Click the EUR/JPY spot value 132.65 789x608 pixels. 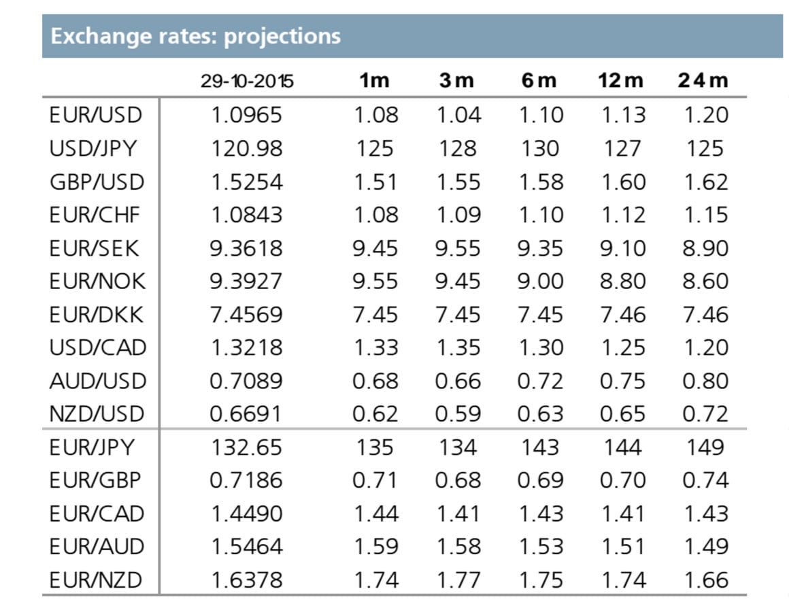pos(246,447)
